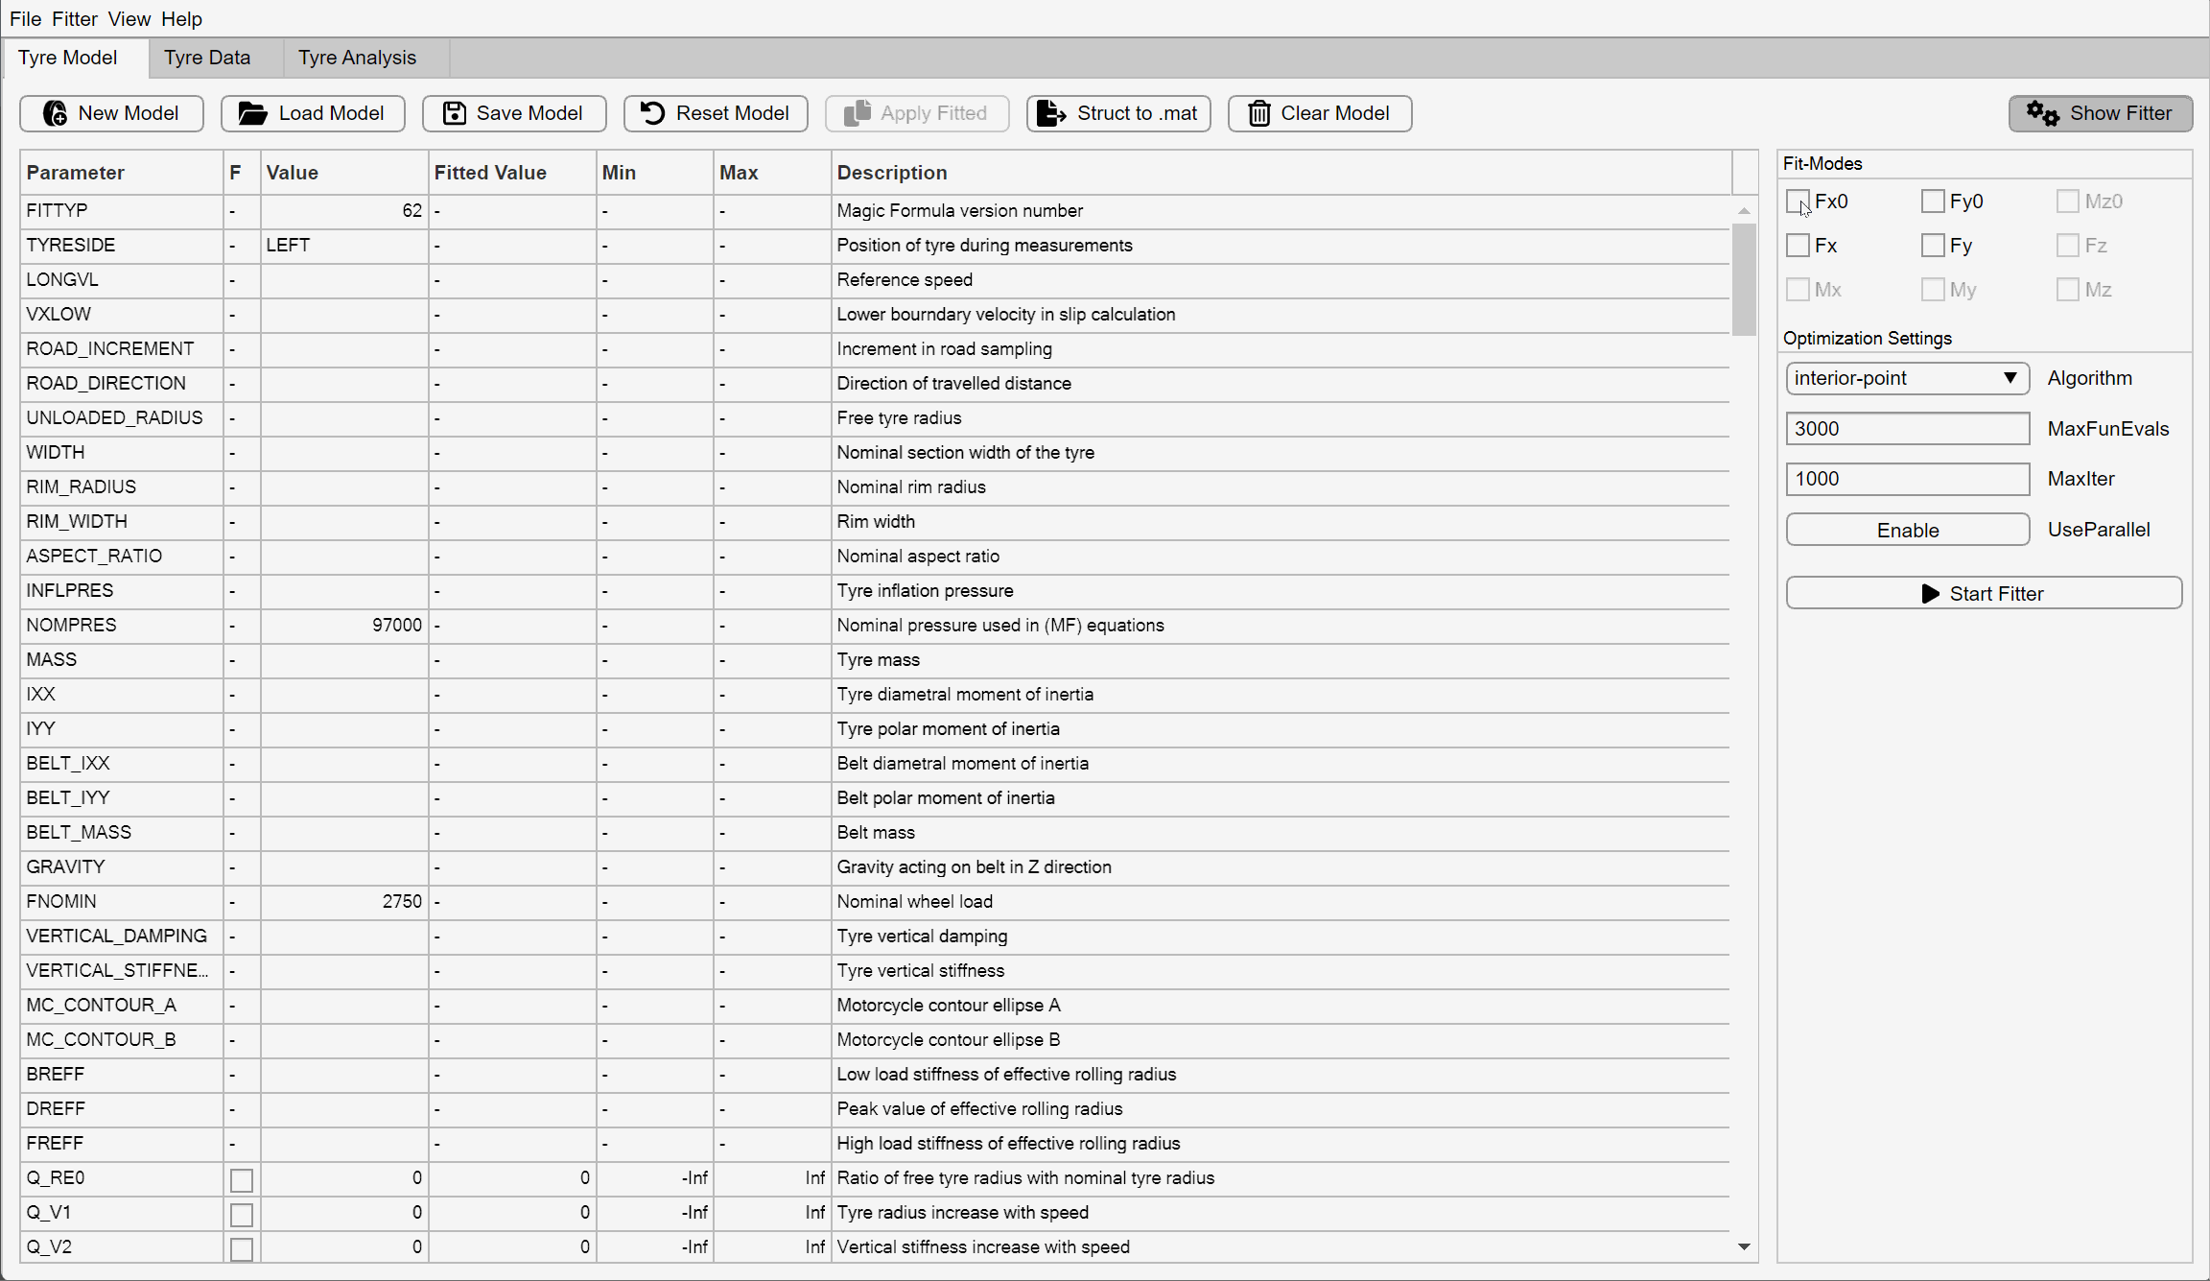Switch to the Tyre Data tab
This screenshot has height=1281, width=2210.
207,58
